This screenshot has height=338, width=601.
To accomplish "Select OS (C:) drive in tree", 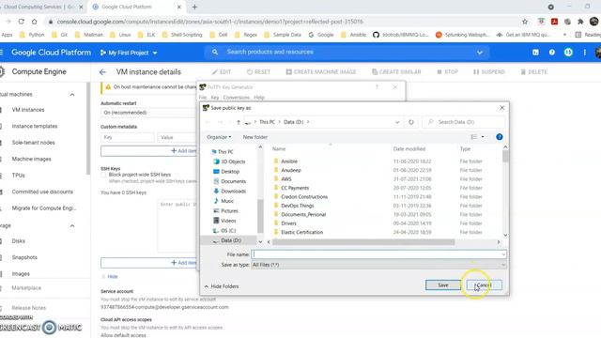I will pos(224,231).
